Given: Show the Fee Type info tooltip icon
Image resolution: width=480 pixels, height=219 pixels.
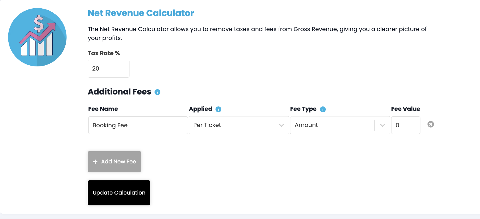Looking at the screenshot, I should [x=323, y=109].
